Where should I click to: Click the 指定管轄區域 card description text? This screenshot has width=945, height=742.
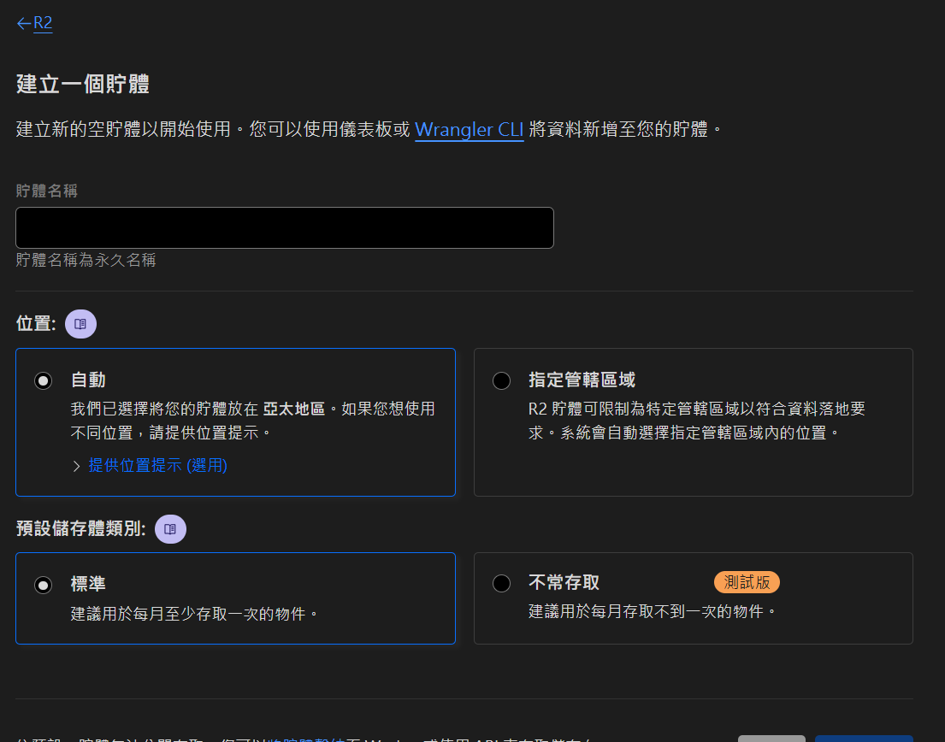click(696, 421)
